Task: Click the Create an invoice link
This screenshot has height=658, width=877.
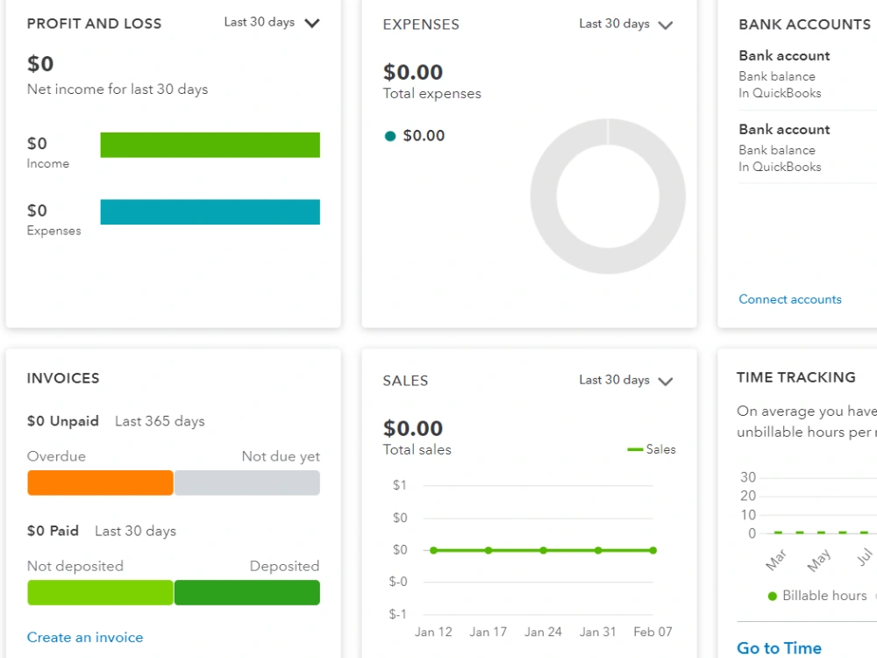Action: click(x=85, y=637)
